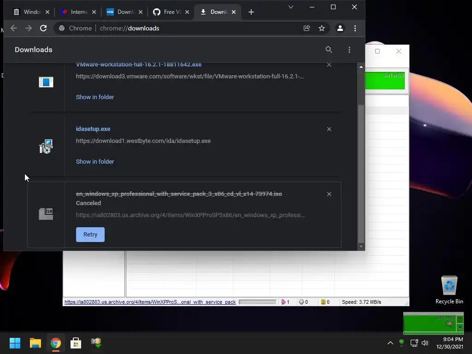Click the queued downloads counter icon
472x354 pixels.
[x=301, y=302]
